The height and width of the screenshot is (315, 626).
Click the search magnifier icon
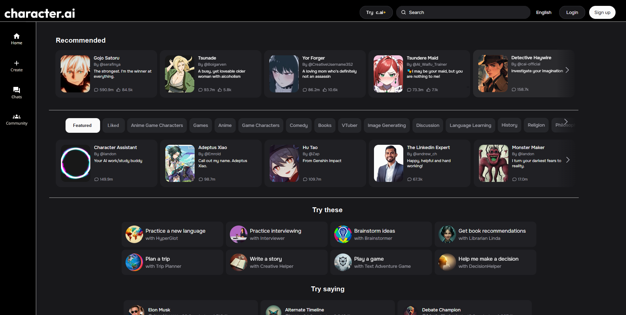click(x=403, y=12)
